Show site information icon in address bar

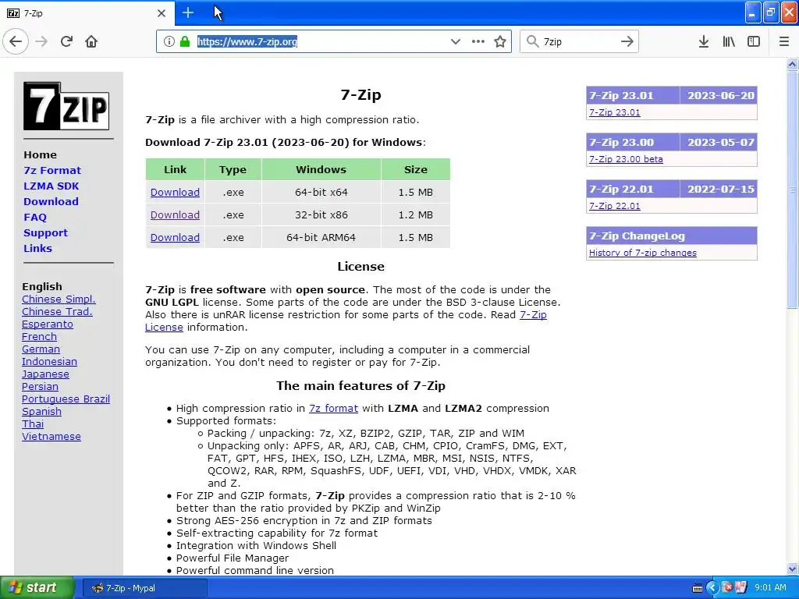coord(169,42)
